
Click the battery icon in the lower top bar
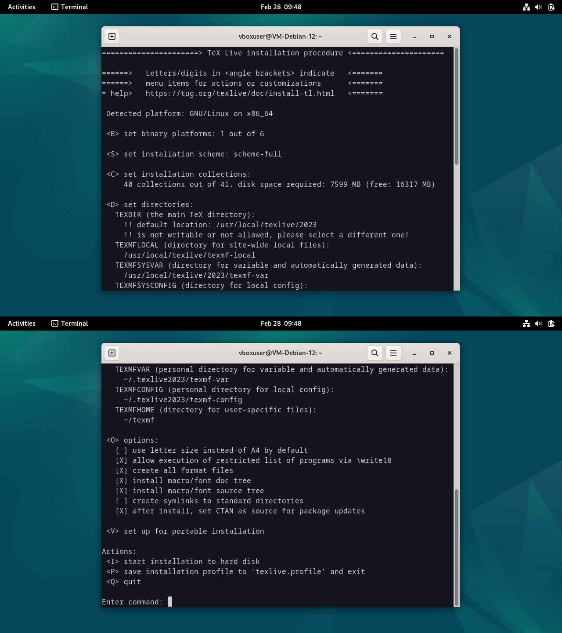[551, 324]
